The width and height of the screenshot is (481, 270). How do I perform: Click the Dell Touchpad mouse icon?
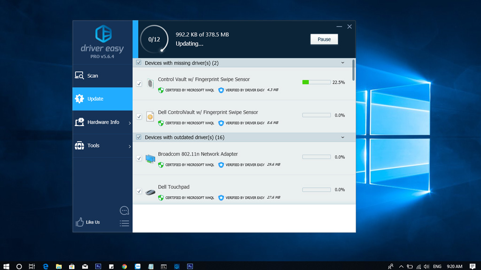(150, 192)
